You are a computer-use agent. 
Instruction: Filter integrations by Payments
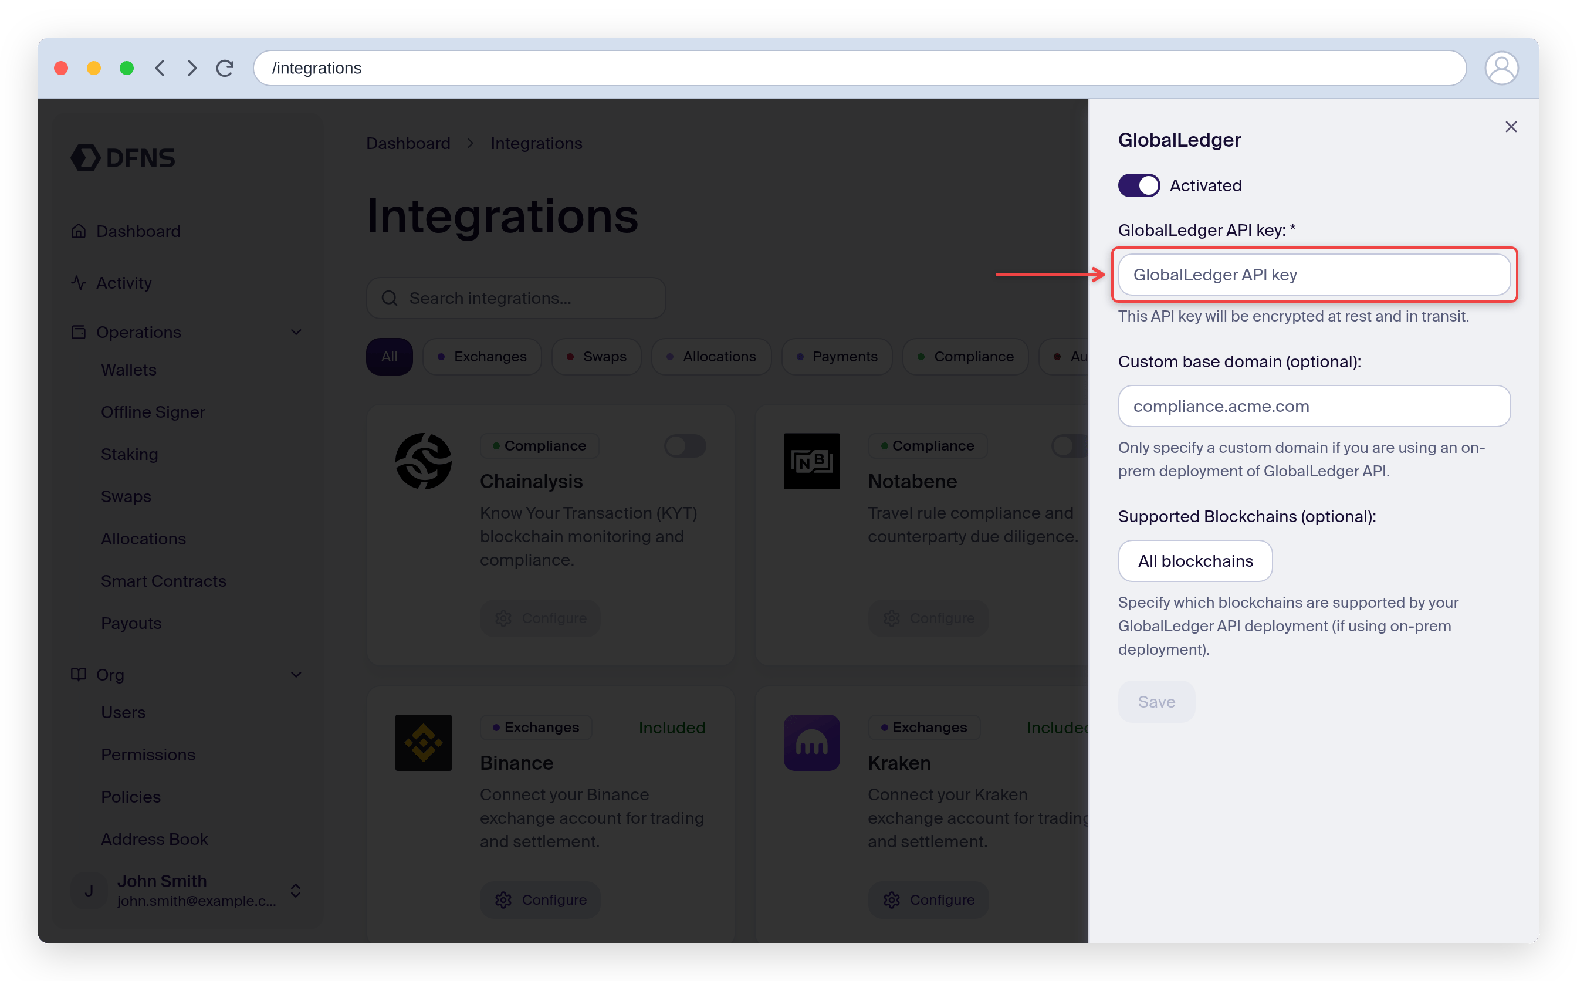(837, 357)
